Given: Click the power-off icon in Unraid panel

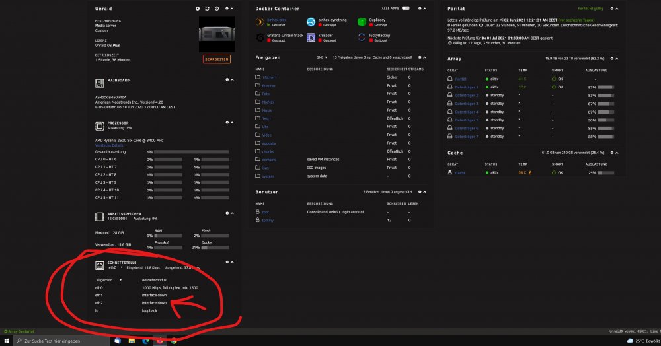Looking at the screenshot, I should [217, 9].
